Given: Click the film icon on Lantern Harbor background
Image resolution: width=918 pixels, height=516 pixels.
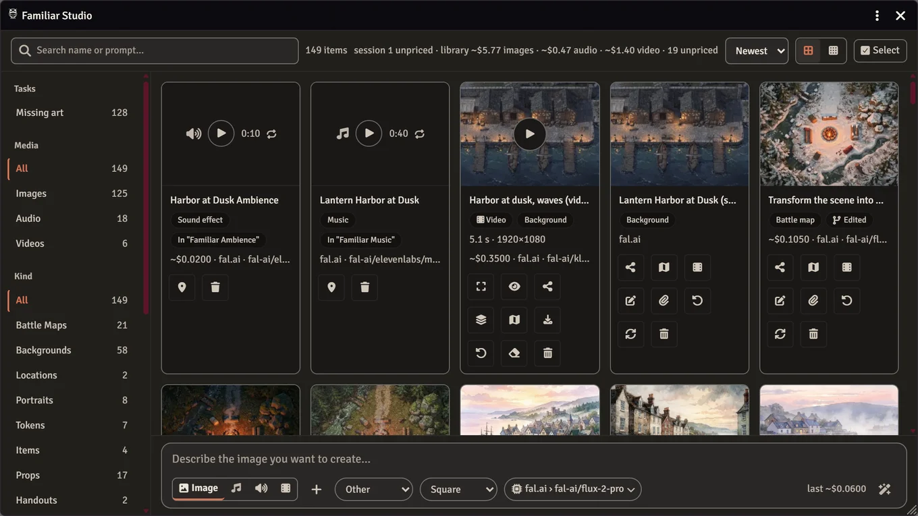Looking at the screenshot, I should pyautogui.click(x=697, y=267).
